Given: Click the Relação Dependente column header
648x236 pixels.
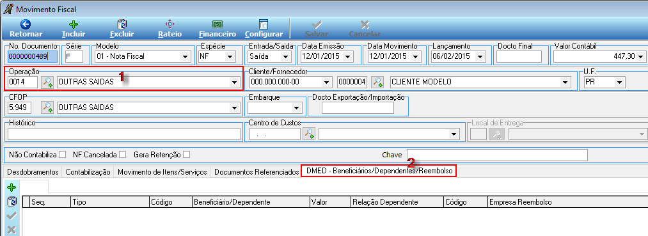Looking at the screenshot, I should point(397,202).
